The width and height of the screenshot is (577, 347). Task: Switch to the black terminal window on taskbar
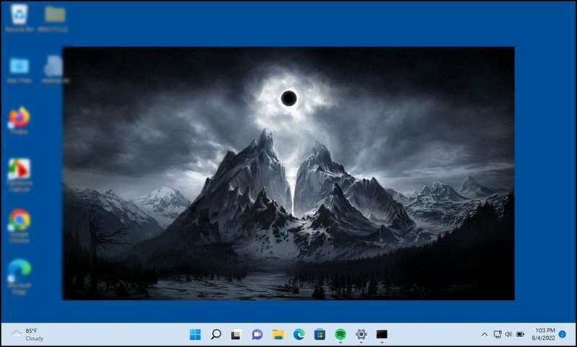coord(382,334)
